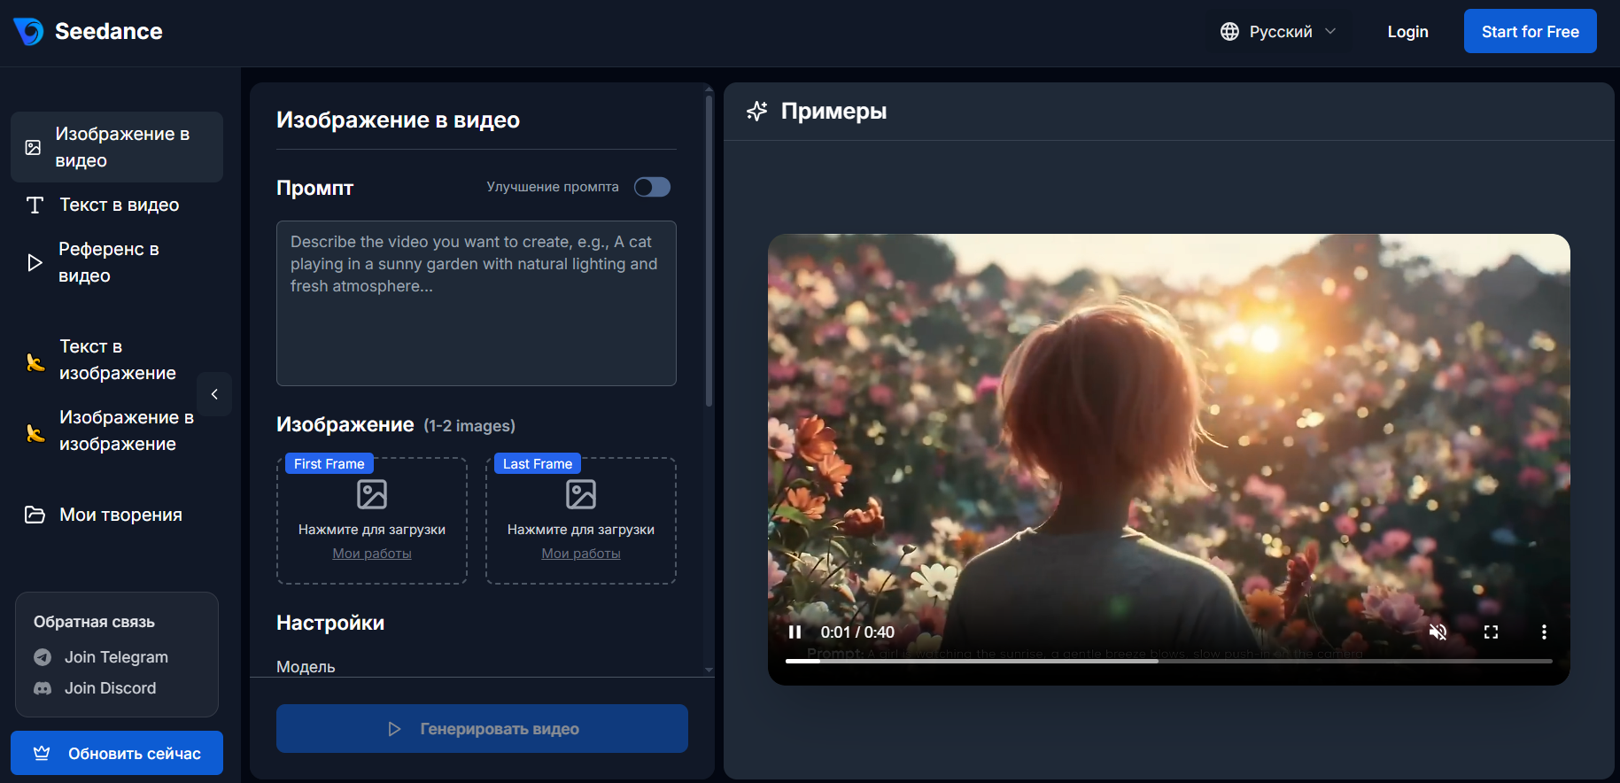This screenshot has width=1620, height=783.
Task: Click play icon on Генерировать видео button
Action: 395,729
